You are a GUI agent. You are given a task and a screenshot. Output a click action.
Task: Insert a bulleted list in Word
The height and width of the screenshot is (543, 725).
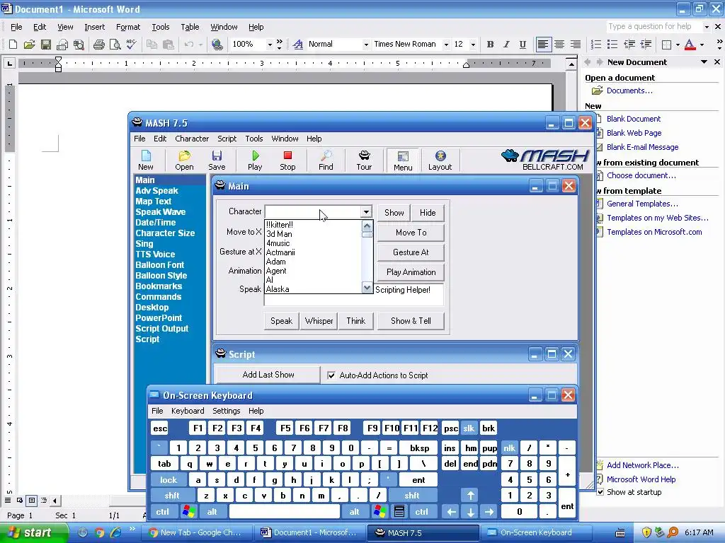tap(612, 45)
